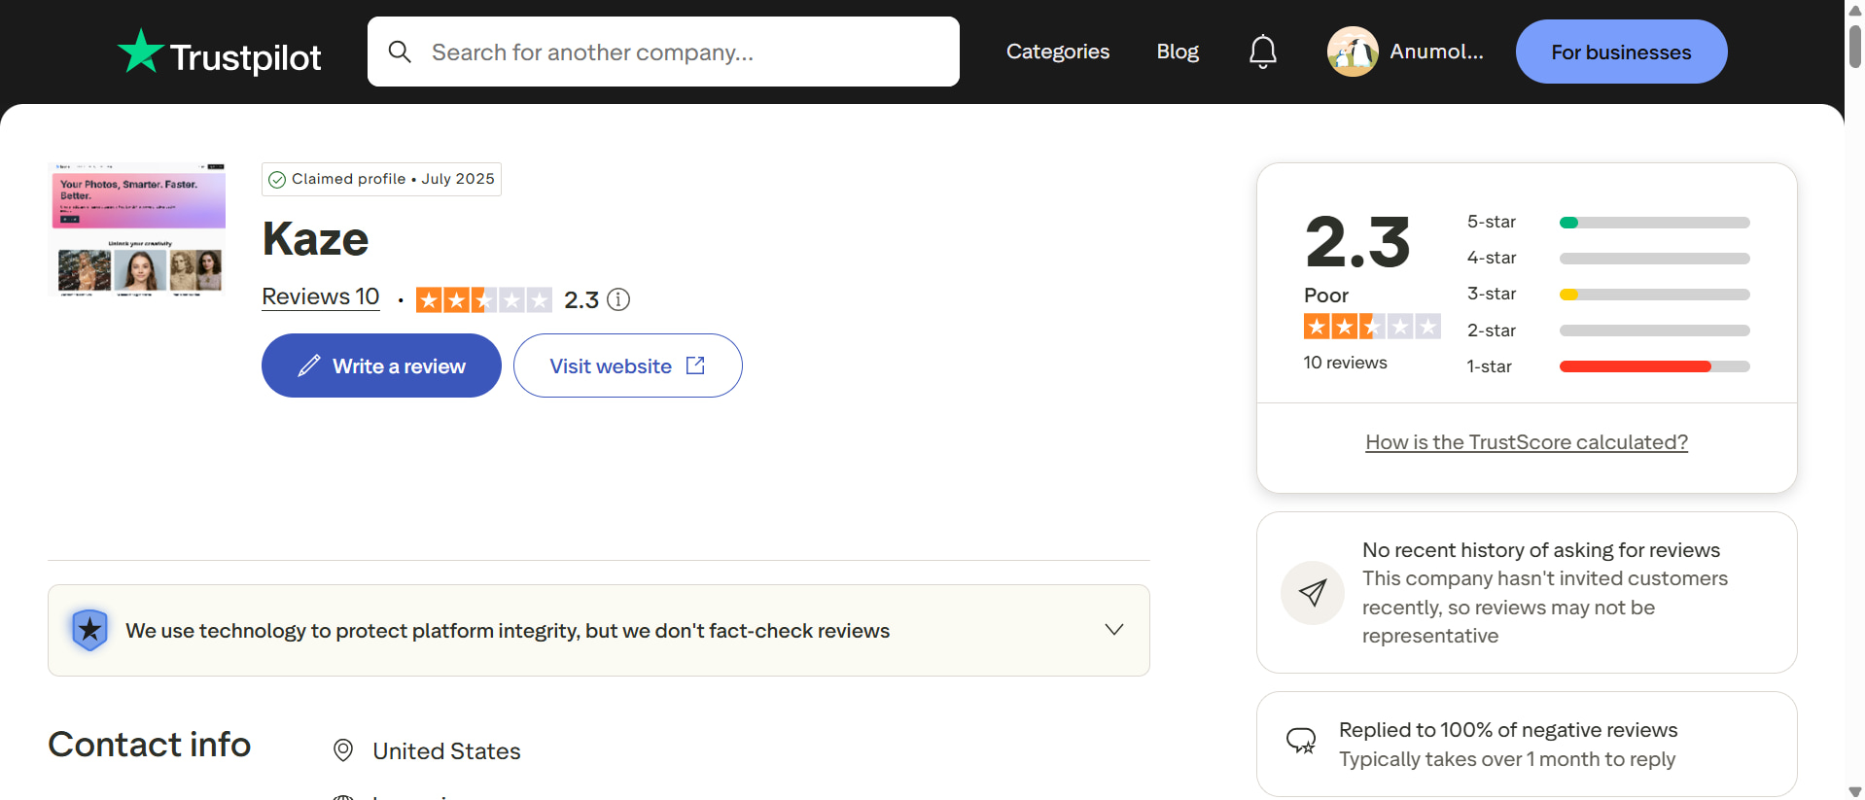Click the star rating next to Reviews 10

[483, 299]
